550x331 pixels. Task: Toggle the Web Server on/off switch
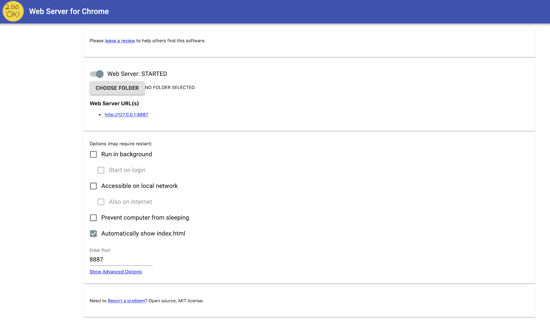[x=97, y=74]
